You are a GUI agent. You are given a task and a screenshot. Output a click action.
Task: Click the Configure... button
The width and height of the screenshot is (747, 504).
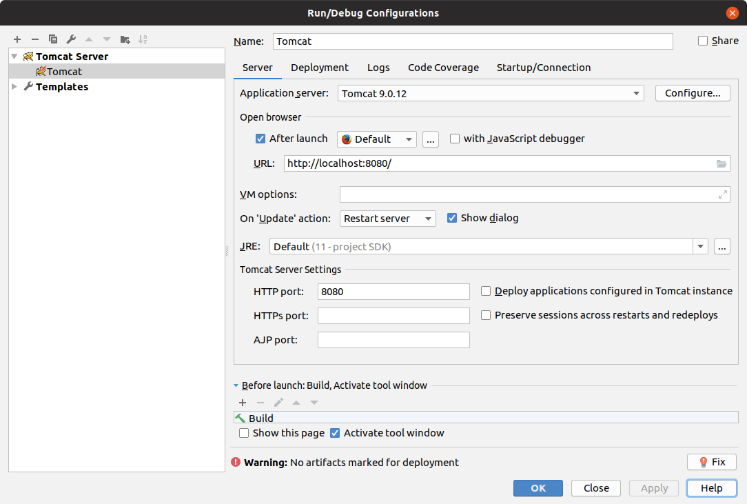(692, 93)
